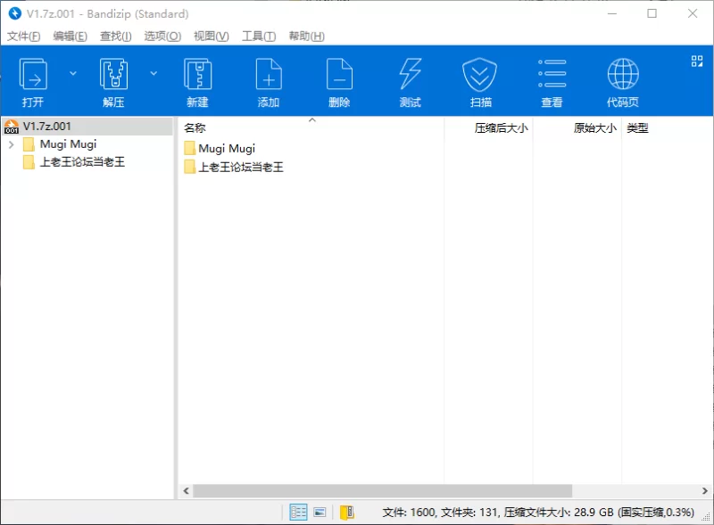Click the yellow archive icon in status bar
This screenshot has width=714, height=525.
click(347, 513)
